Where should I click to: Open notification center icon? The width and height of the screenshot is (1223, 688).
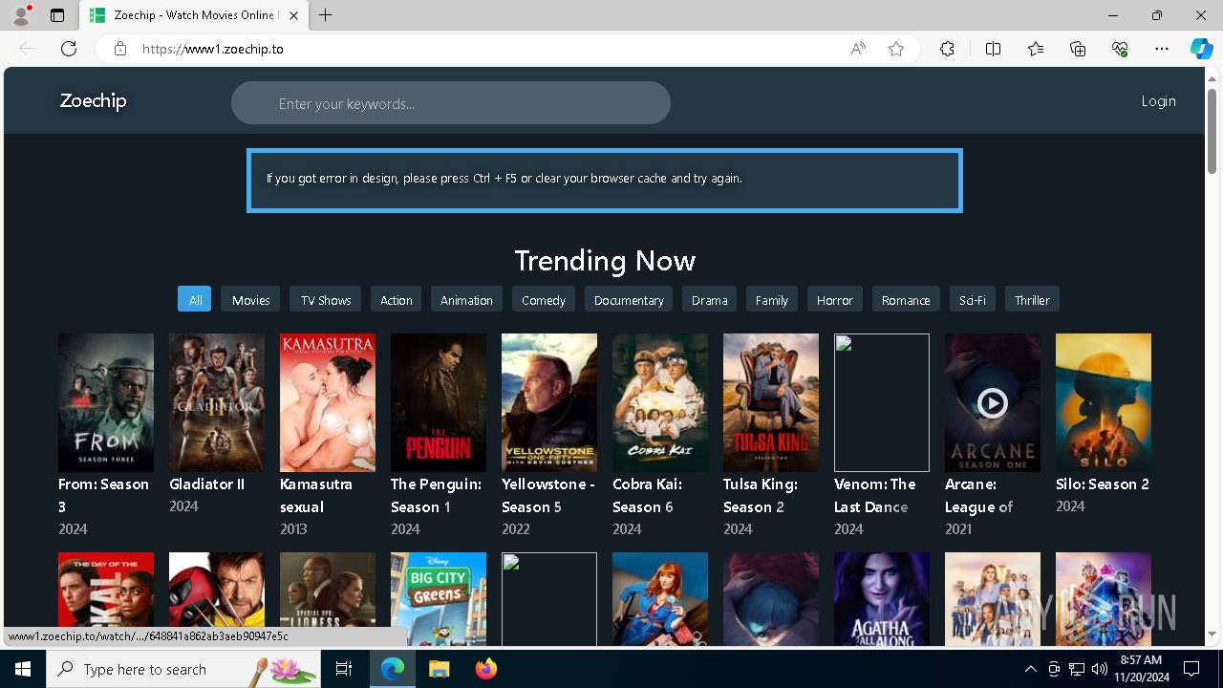[1191, 669]
